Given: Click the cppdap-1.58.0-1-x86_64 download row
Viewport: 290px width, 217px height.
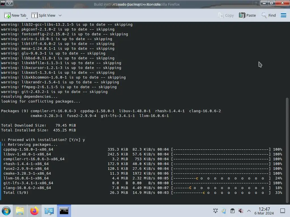Looking at the screenshot, I should [143, 149].
